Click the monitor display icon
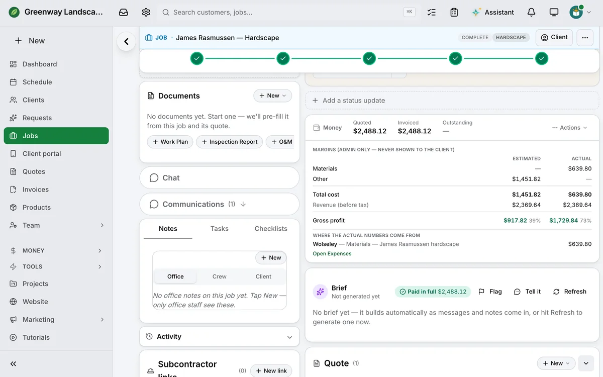The height and width of the screenshot is (377, 603). click(x=554, y=12)
